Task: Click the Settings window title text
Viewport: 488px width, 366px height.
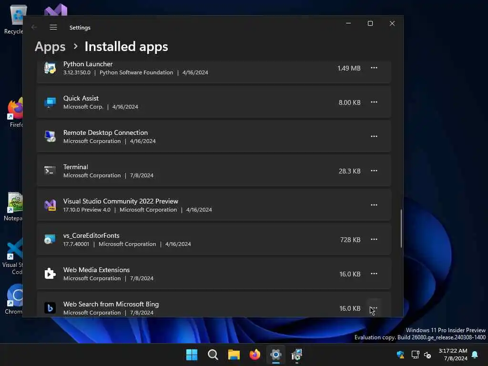Action: pos(80,27)
